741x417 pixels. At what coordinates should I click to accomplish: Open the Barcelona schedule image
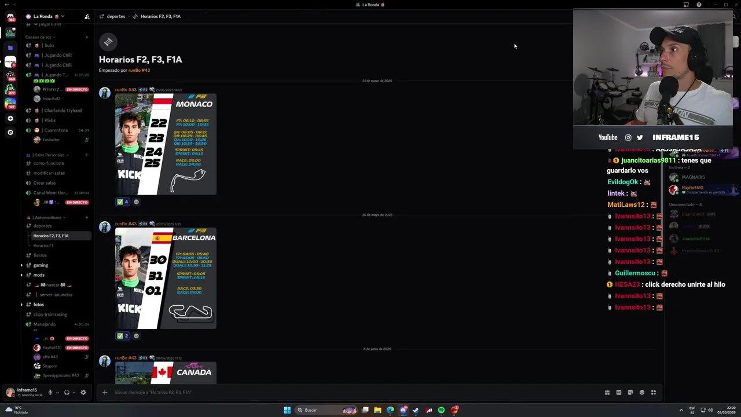pos(166,278)
